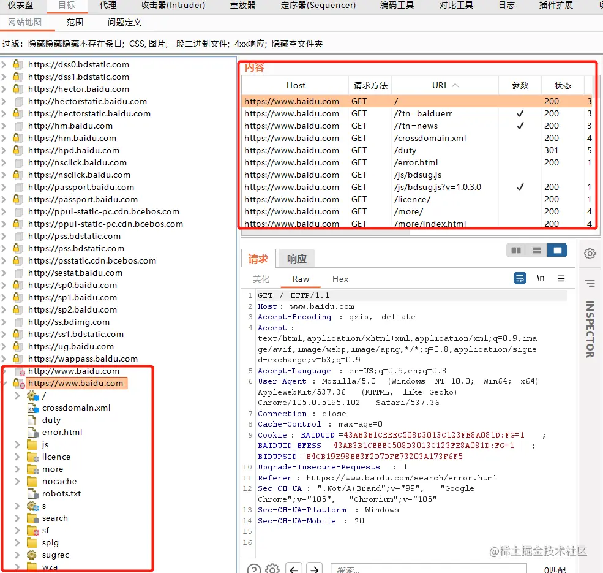This screenshot has width=603, height=573.
Task: Open the 重放器 repeater tab
Action: (x=242, y=5)
